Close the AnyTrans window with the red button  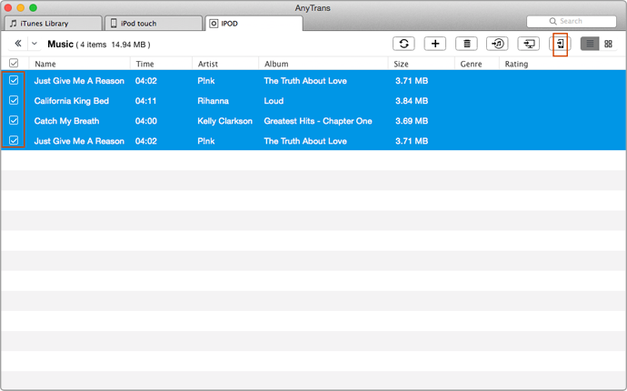tap(8, 7)
